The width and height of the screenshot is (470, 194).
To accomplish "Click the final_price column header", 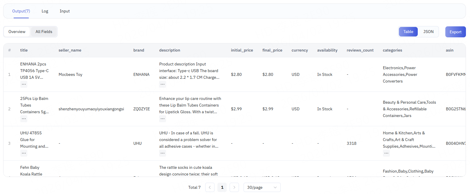I will tap(272, 50).
